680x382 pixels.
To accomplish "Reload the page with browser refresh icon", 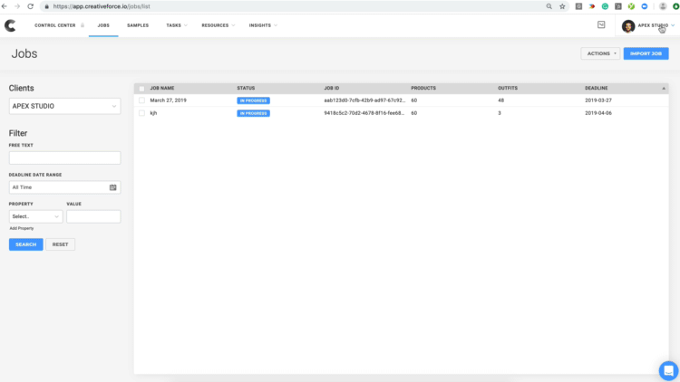I will point(31,6).
